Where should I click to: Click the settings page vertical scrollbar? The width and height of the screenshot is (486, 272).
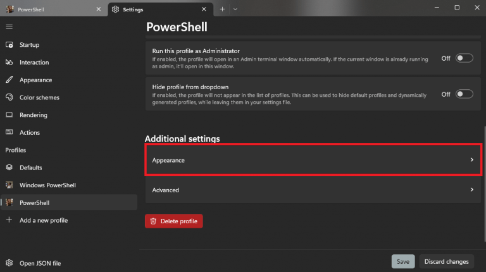[485, 184]
